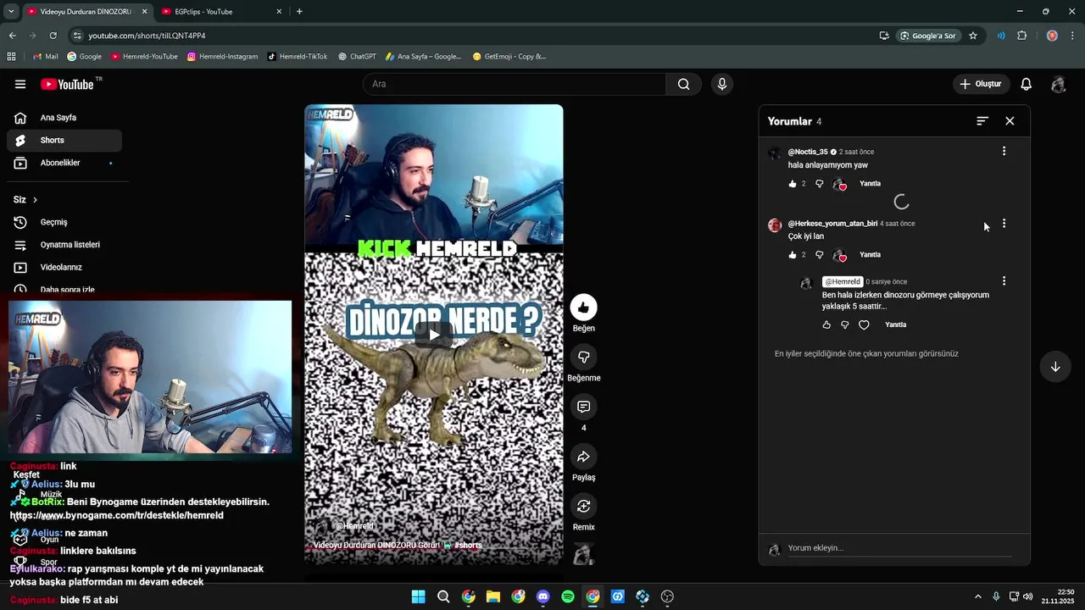Open the Hemreld-Instagram bookmark
The image size is (1085, 610).
click(x=223, y=57)
